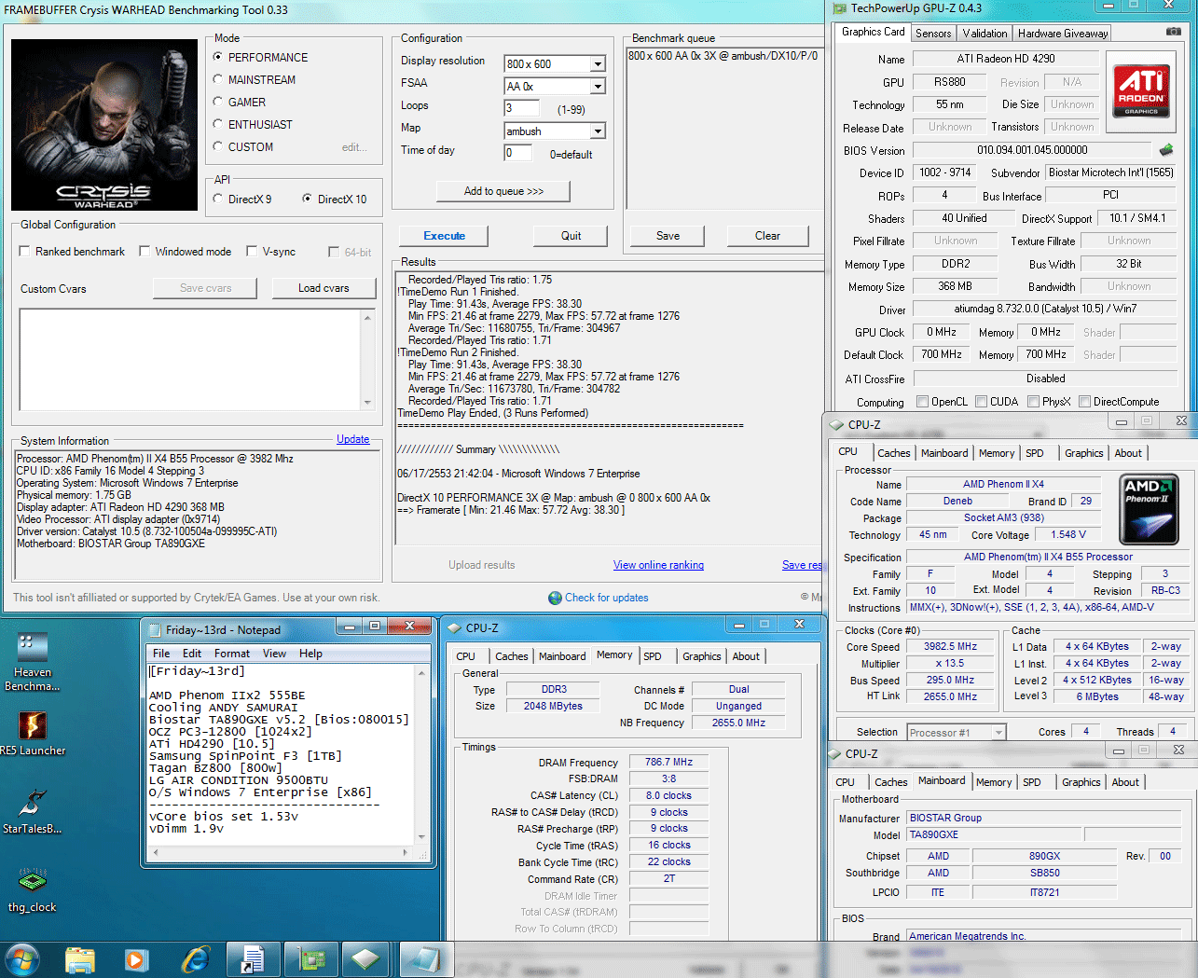Click the Notepad horizontal scrollbar

[x=280, y=852]
